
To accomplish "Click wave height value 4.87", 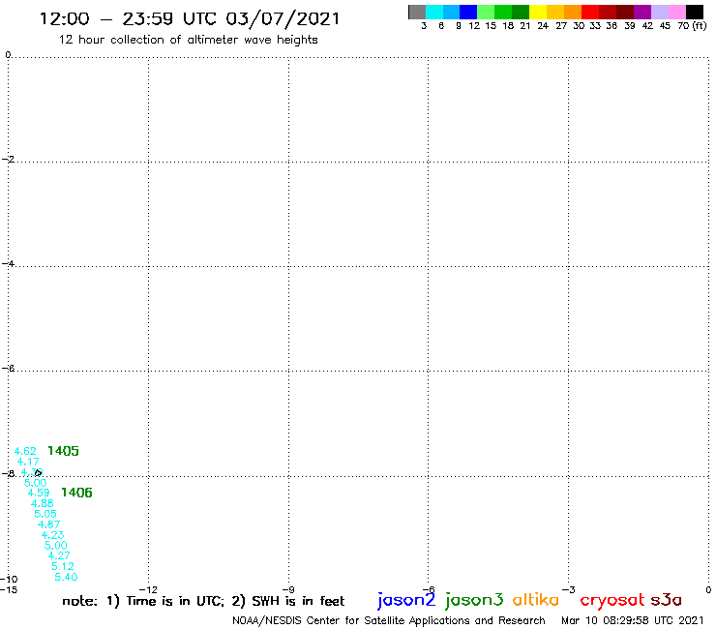I will click(x=48, y=524).
